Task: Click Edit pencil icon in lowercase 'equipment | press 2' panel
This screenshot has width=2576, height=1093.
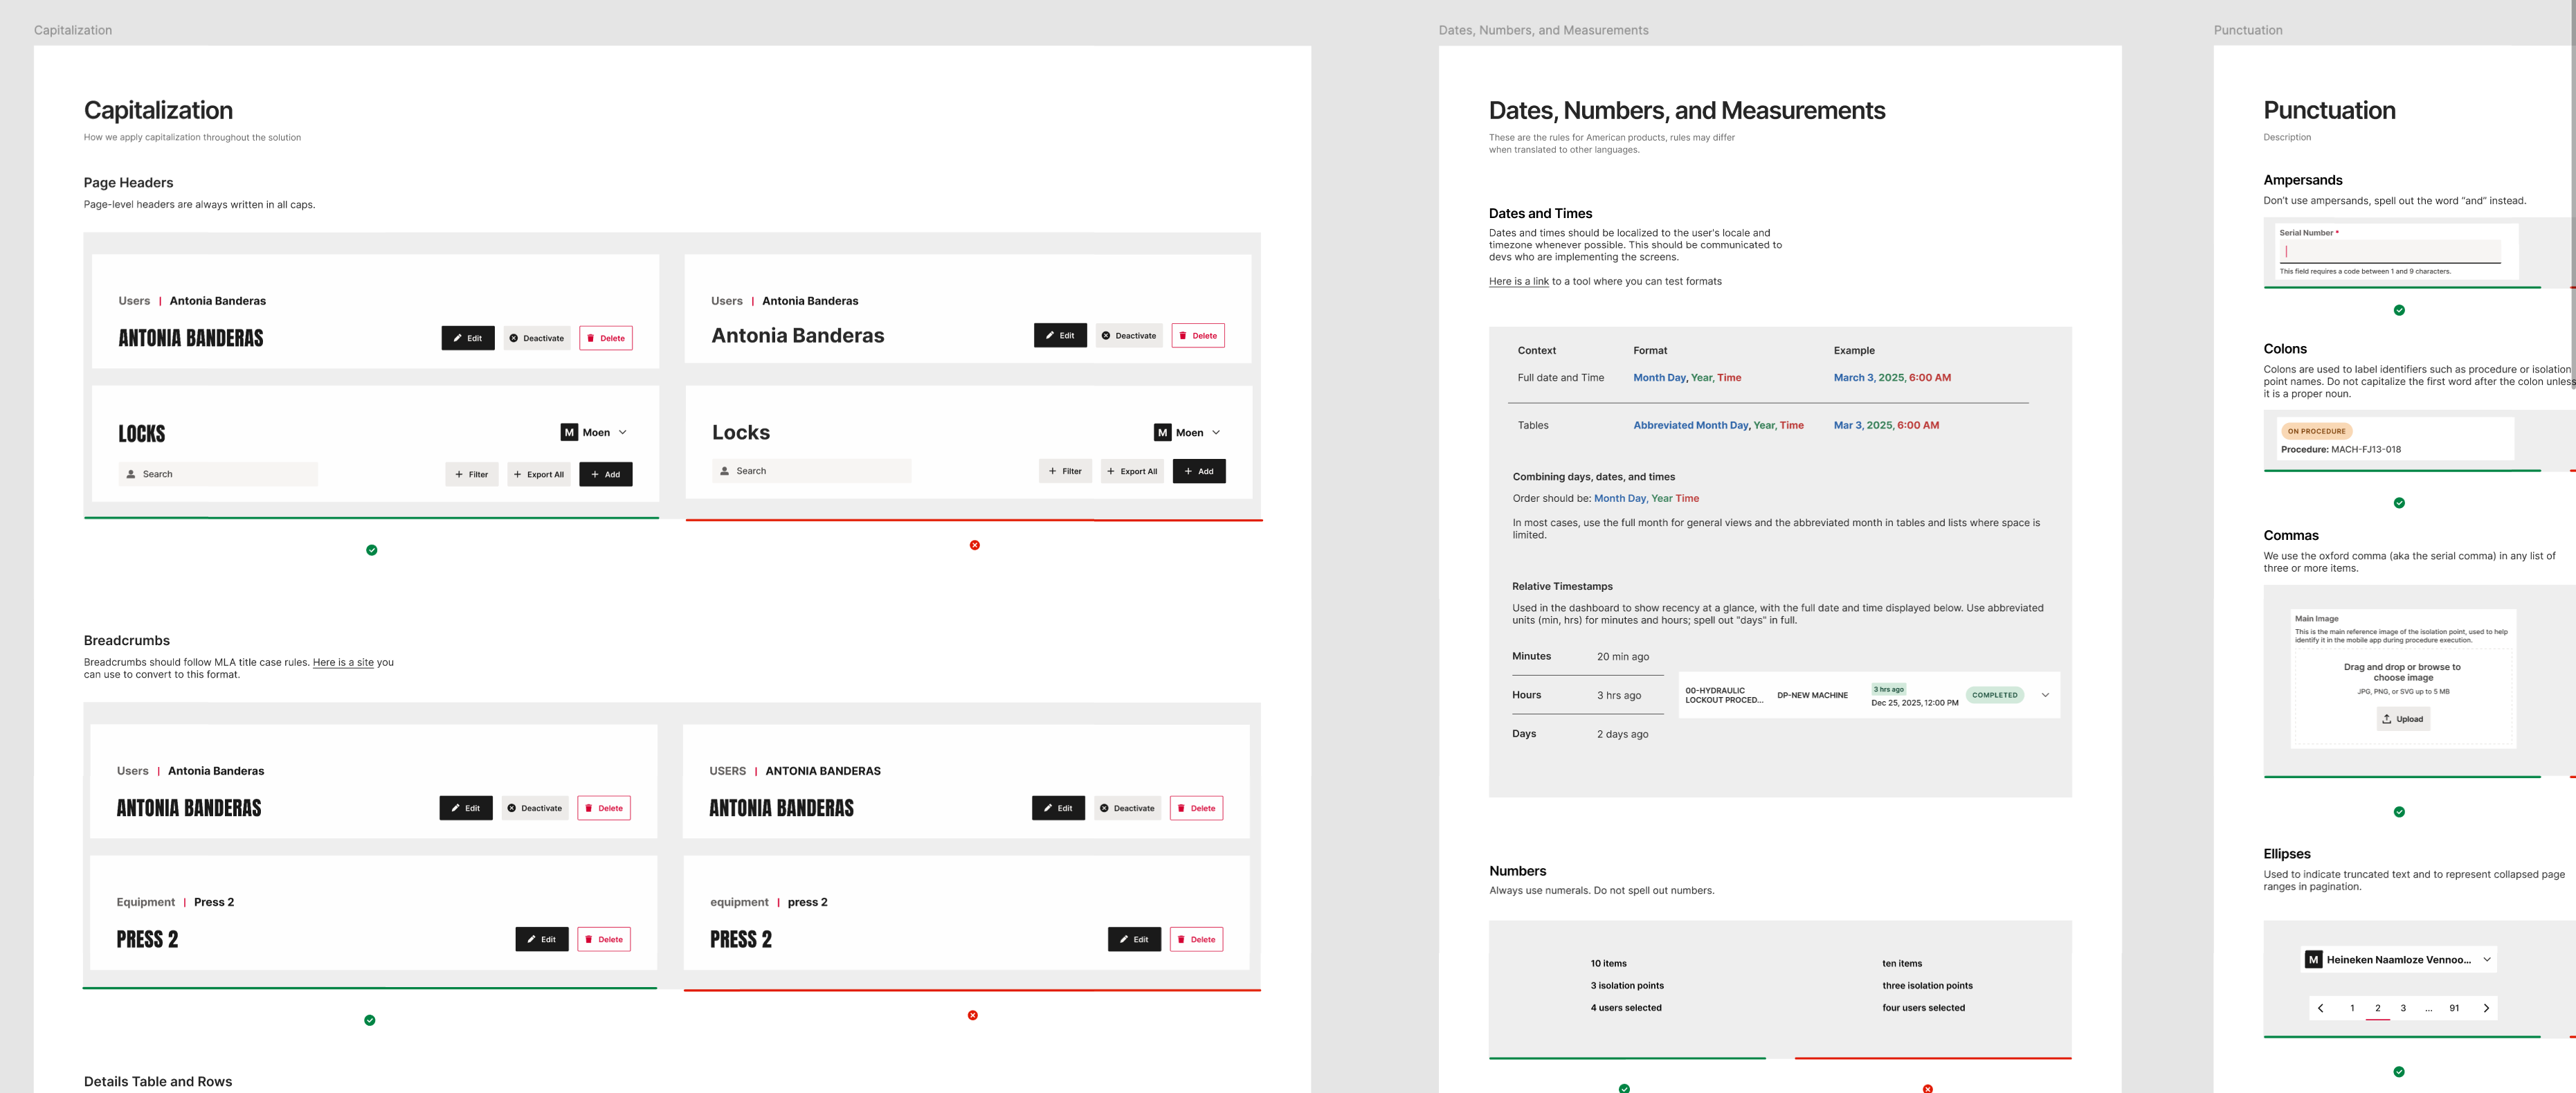Action: [1123, 939]
